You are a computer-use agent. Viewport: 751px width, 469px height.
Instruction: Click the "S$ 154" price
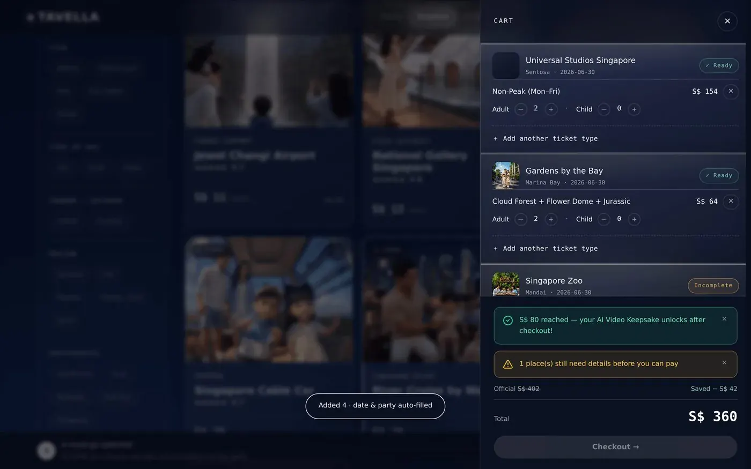point(705,92)
